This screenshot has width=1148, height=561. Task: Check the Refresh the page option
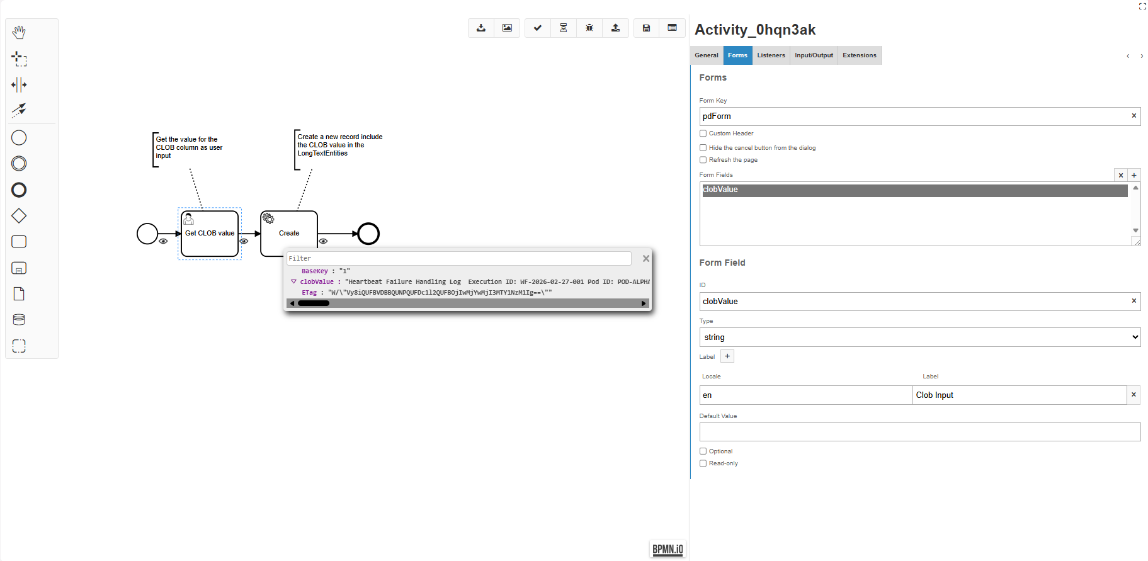(703, 160)
